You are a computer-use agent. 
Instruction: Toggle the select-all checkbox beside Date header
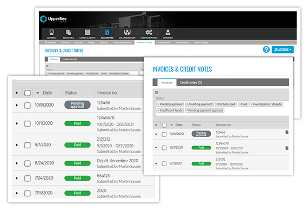click(x=28, y=93)
